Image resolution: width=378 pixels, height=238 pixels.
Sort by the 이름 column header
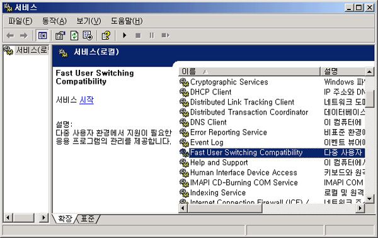tap(249, 72)
